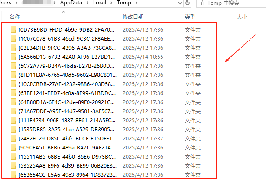Image resolution: width=266 pixels, height=181 pixels.
Task: Click folder icon of {1C07C078-61B3-46cd row
Action: coord(13,38)
